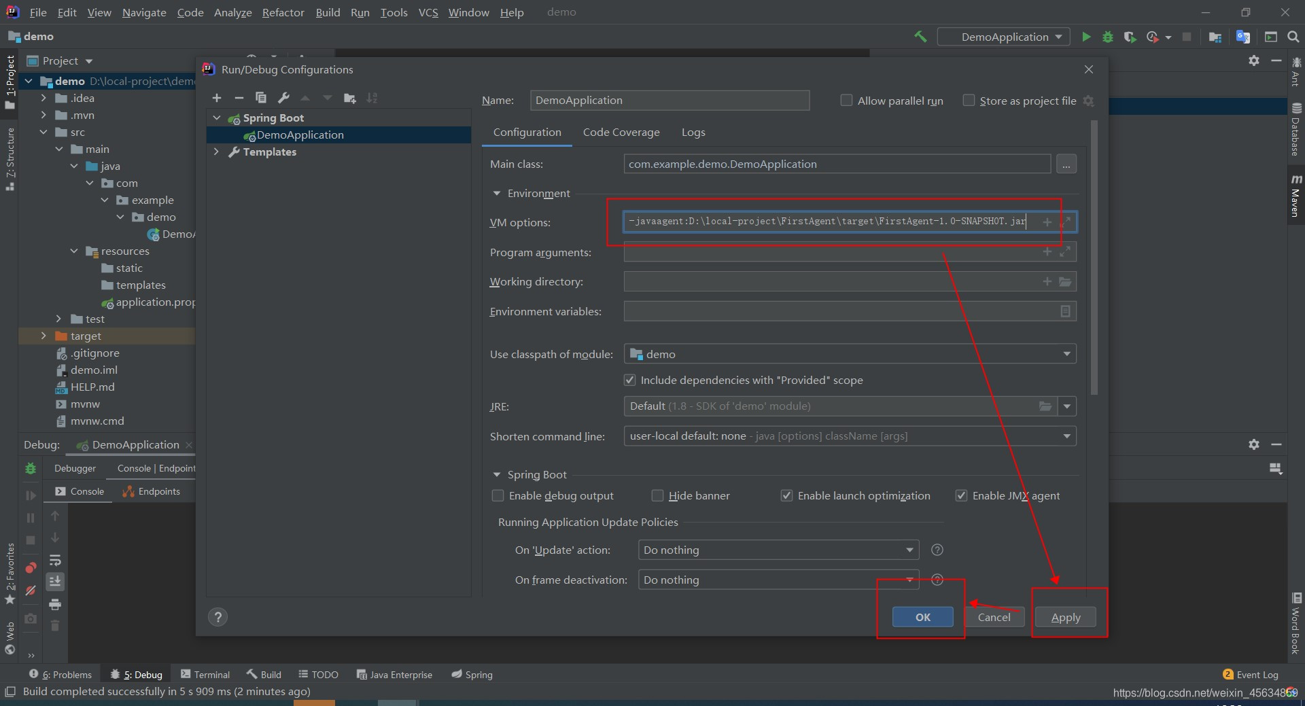
Task: Open the Refactor menu
Action: pyautogui.click(x=283, y=12)
